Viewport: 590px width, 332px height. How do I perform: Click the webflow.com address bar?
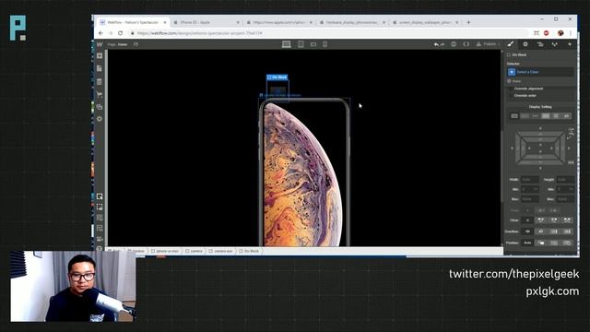[x=327, y=33]
